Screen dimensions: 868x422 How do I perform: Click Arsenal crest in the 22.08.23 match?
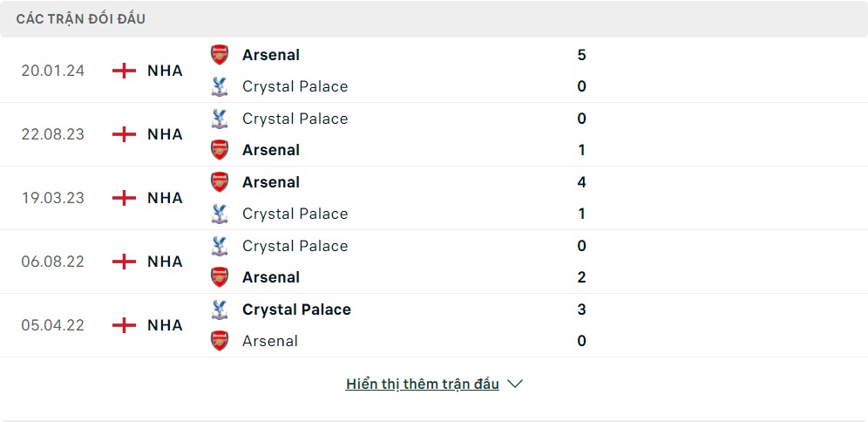tap(220, 150)
